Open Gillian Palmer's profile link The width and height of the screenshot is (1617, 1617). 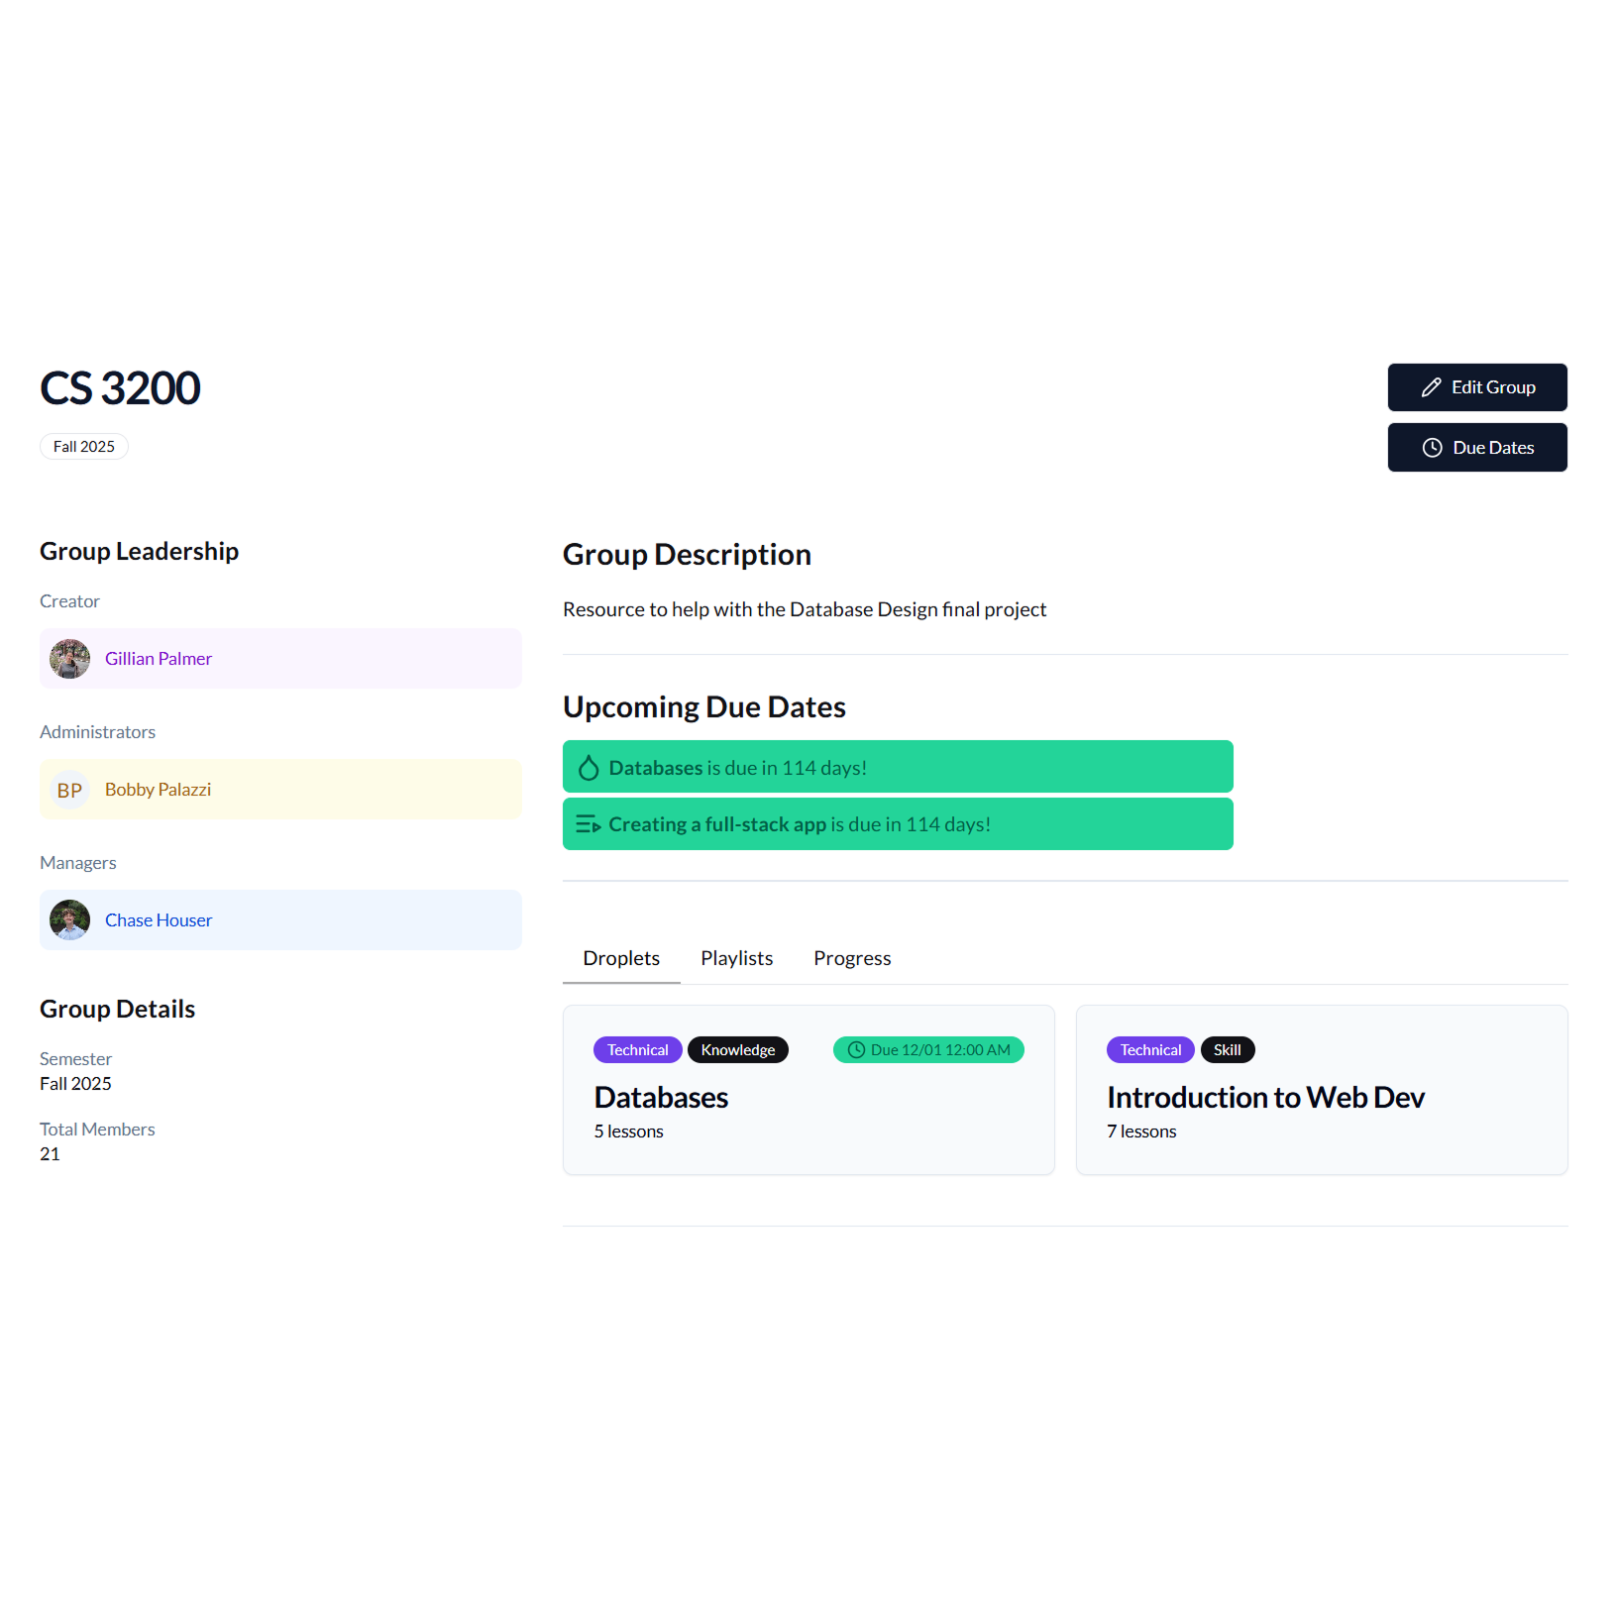pyautogui.click(x=159, y=659)
